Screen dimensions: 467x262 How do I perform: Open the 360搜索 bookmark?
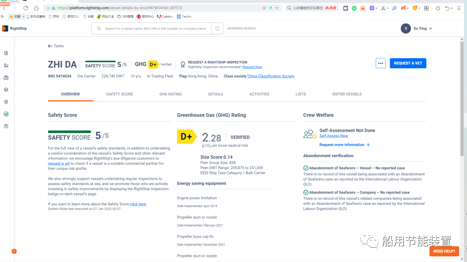coord(125,17)
